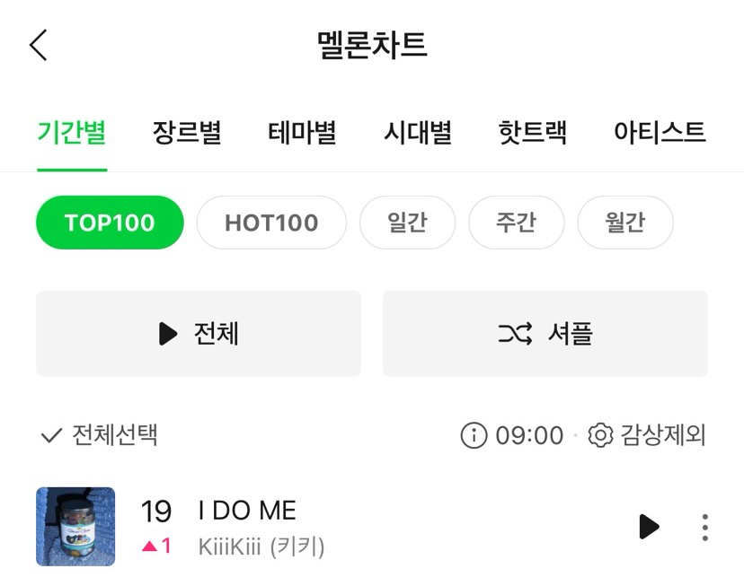Screen dimensions: 744x586
Task: Play the song I DO ME
Action: click(x=649, y=527)
